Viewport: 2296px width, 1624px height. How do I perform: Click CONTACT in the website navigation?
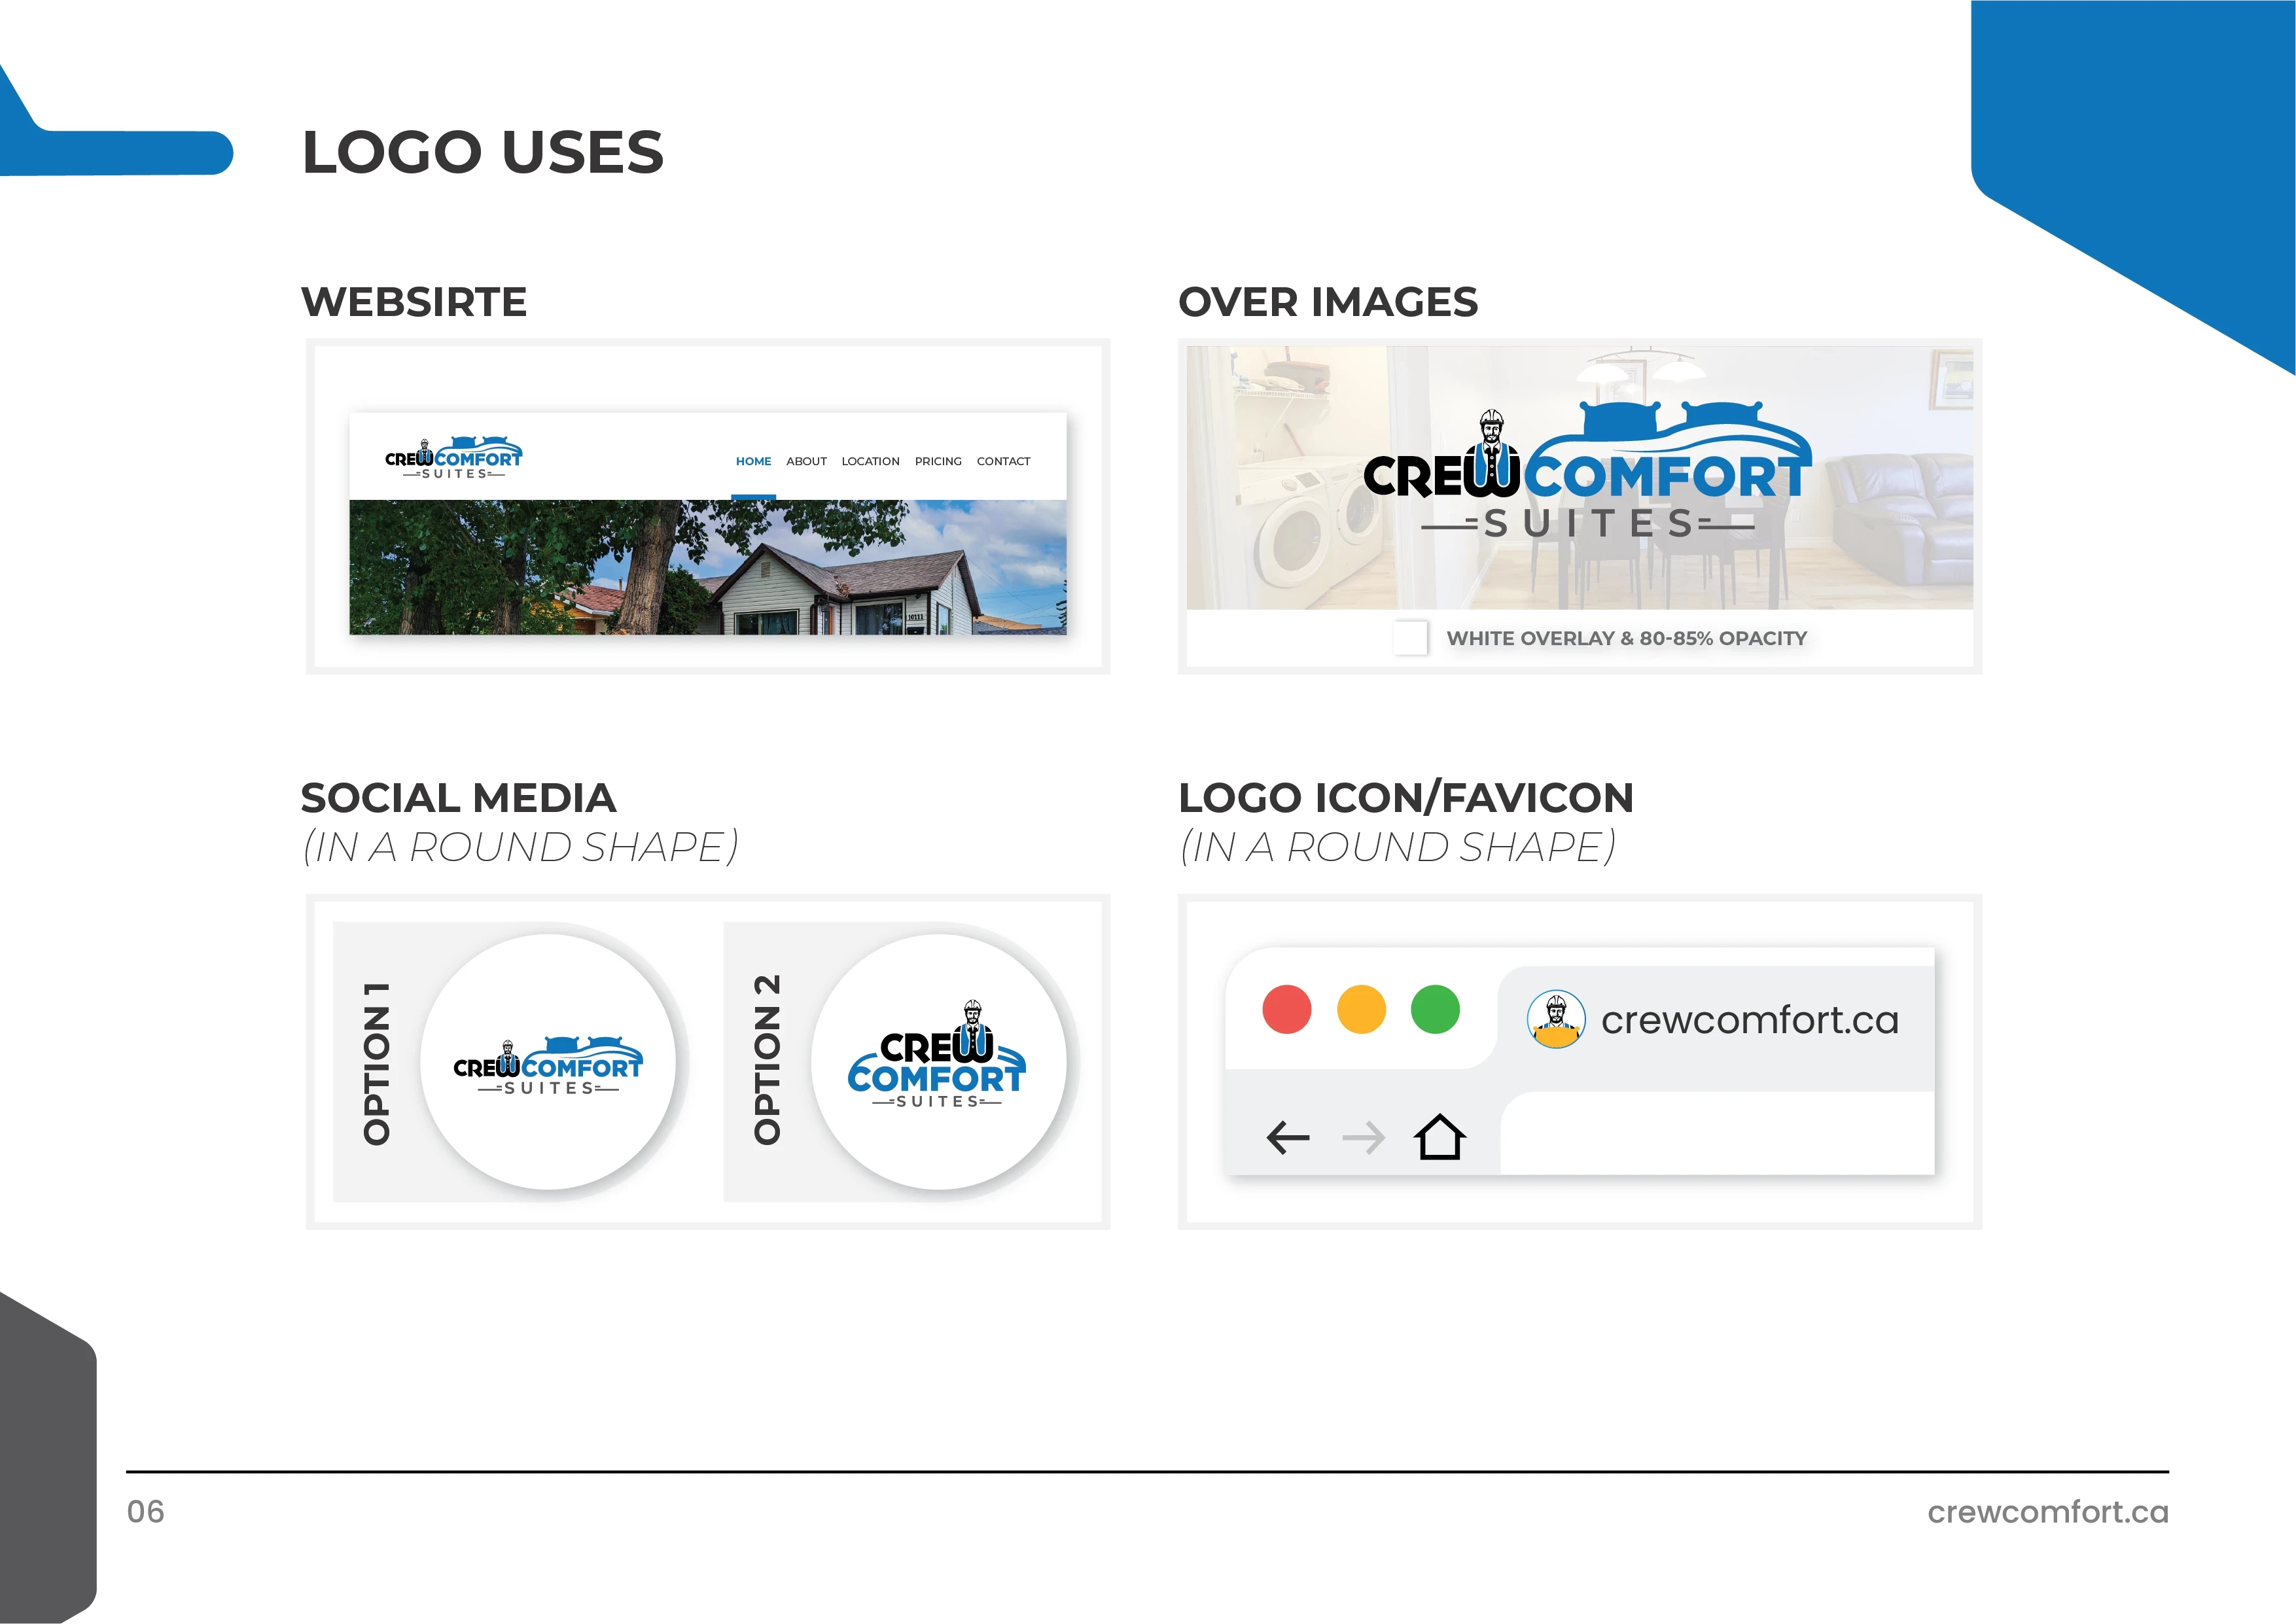1003,462
